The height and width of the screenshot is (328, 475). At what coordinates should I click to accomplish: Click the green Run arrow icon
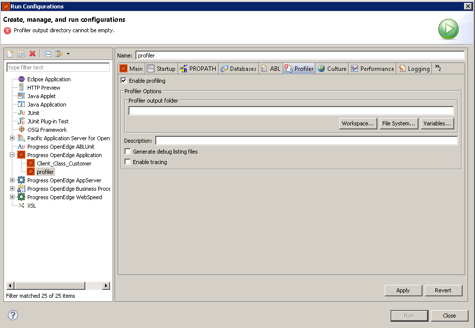pos(448,29)
